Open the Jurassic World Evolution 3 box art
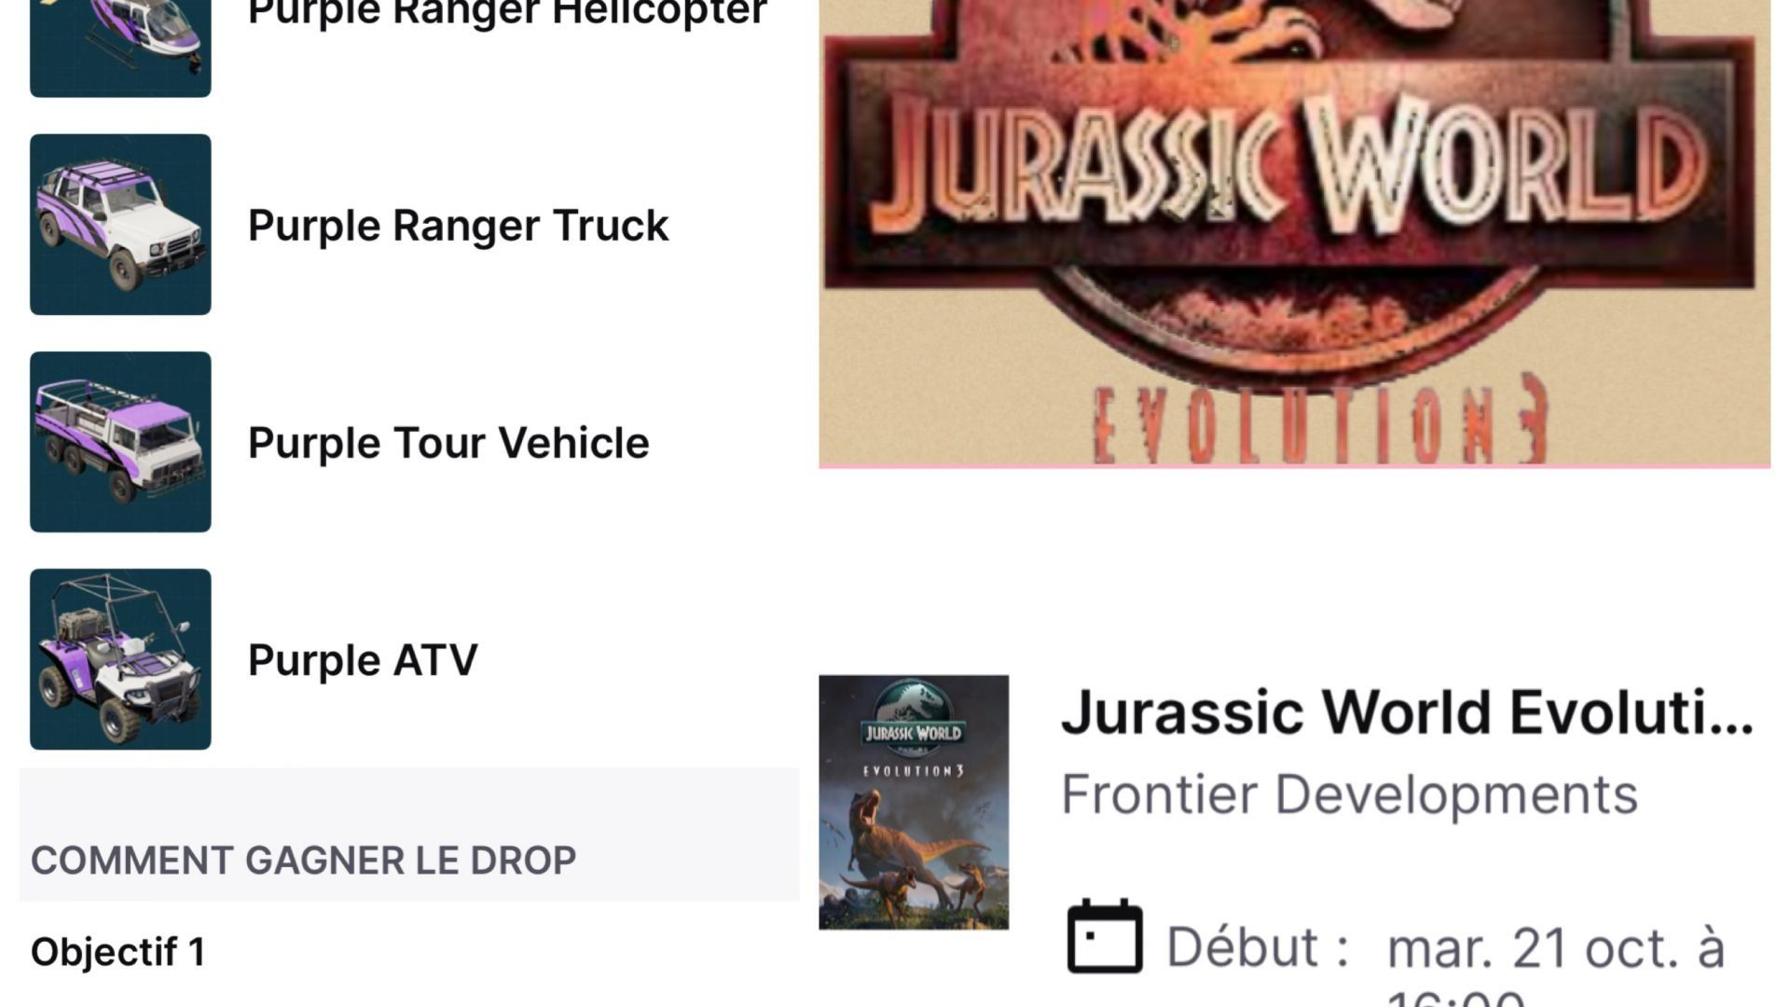The height and width of the screenshot is (1007, 1790). coord(914,802)
